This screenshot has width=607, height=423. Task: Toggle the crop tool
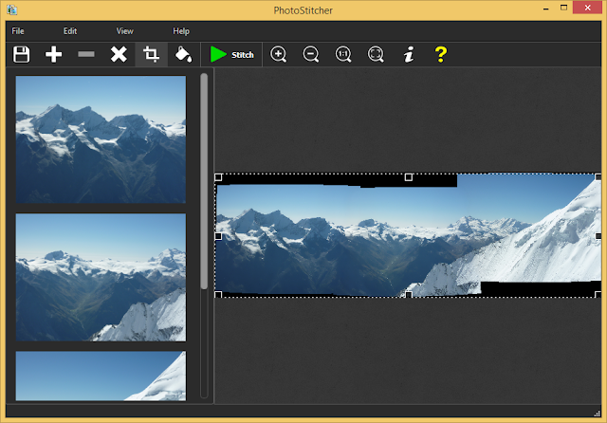click(151, 54)
